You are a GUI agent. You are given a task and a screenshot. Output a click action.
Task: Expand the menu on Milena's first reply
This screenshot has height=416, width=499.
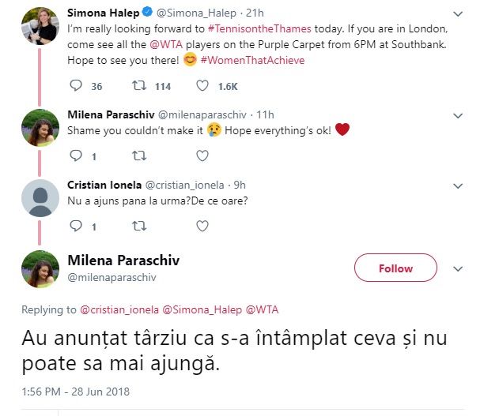click(458, 115)
